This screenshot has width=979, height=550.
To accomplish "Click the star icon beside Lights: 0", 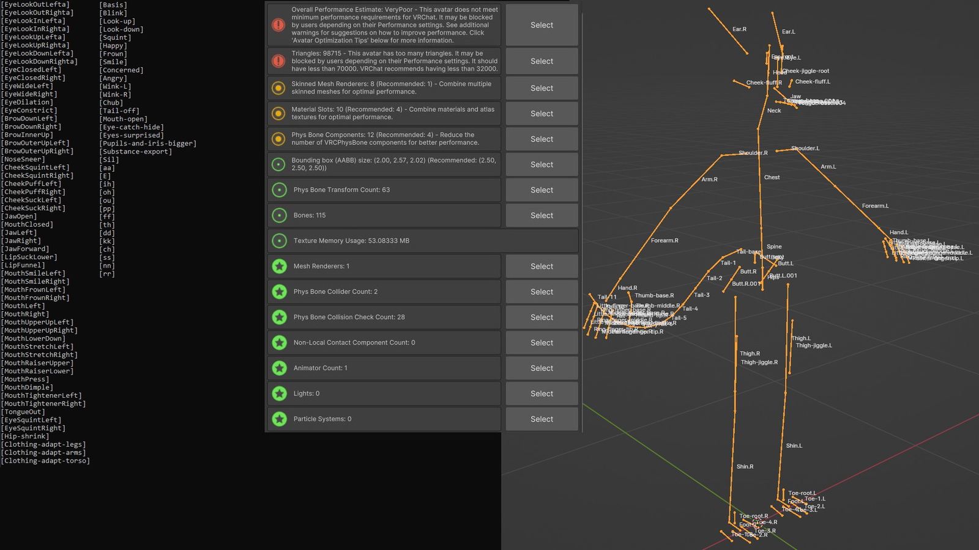I will pyautogui.click(x=280, y=394).
